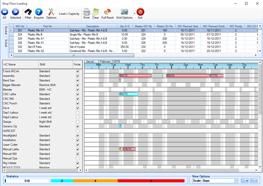
Task: Open the Filter binoculars tool
Action: 28,12
